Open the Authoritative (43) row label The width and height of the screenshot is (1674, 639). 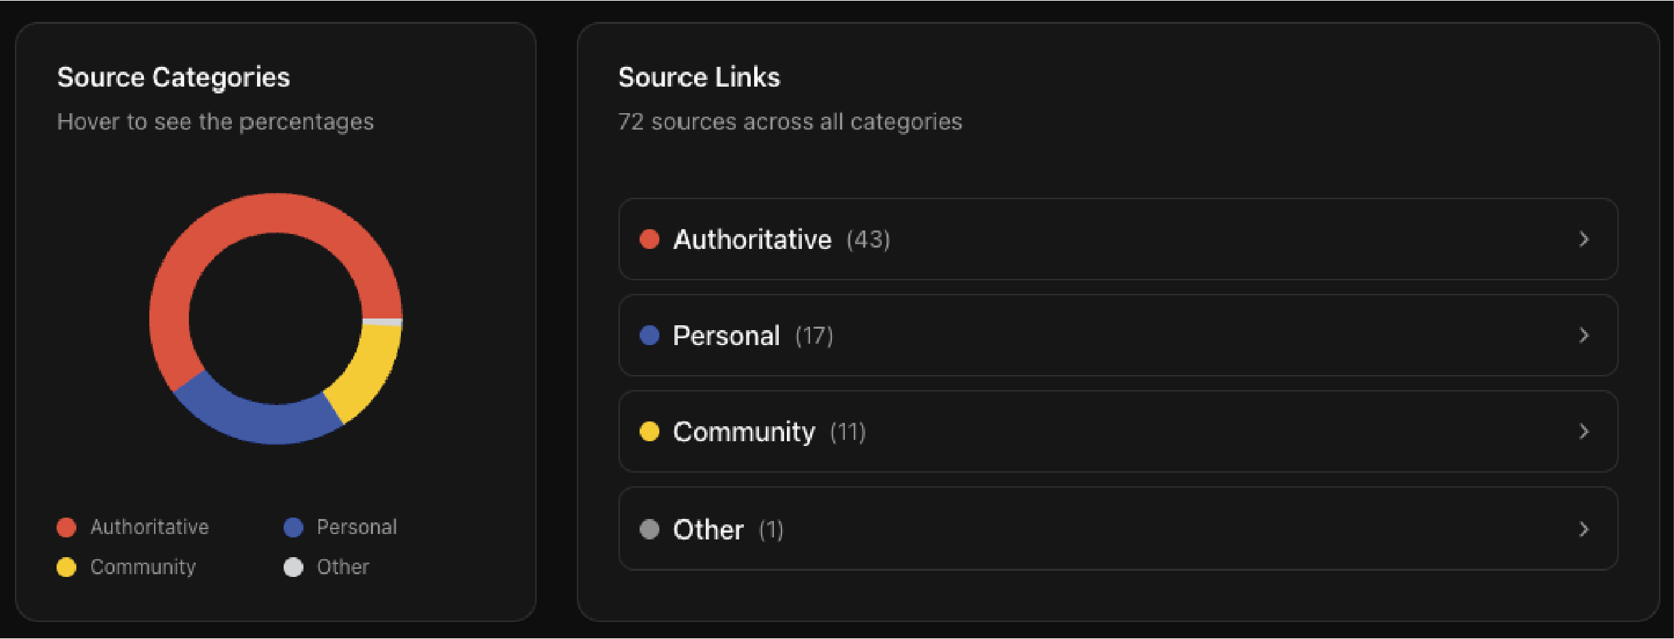coord(781,239)
